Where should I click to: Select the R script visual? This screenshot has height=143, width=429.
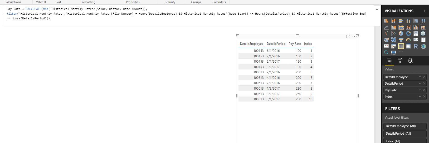pyautogui.click(x=416, y=46)
